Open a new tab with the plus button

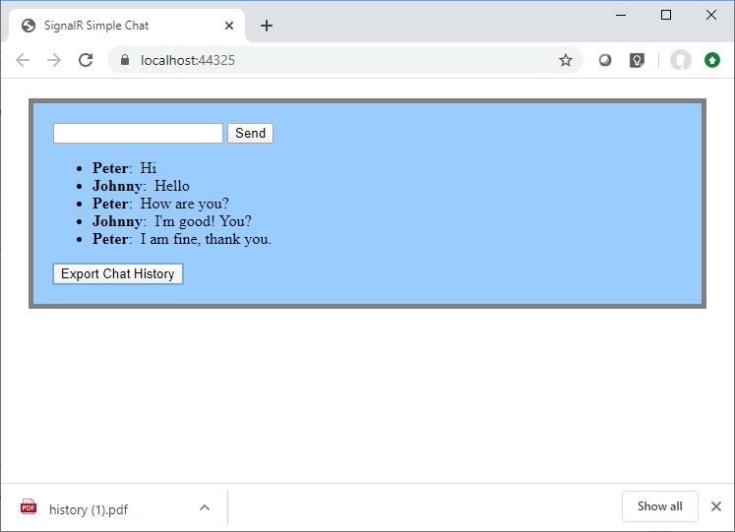pyautogui.click(x=267, y=26)
